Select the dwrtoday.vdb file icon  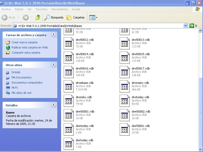(69, 144)
